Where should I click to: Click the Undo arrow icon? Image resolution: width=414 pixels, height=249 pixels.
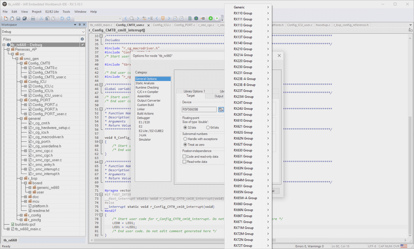62,18
